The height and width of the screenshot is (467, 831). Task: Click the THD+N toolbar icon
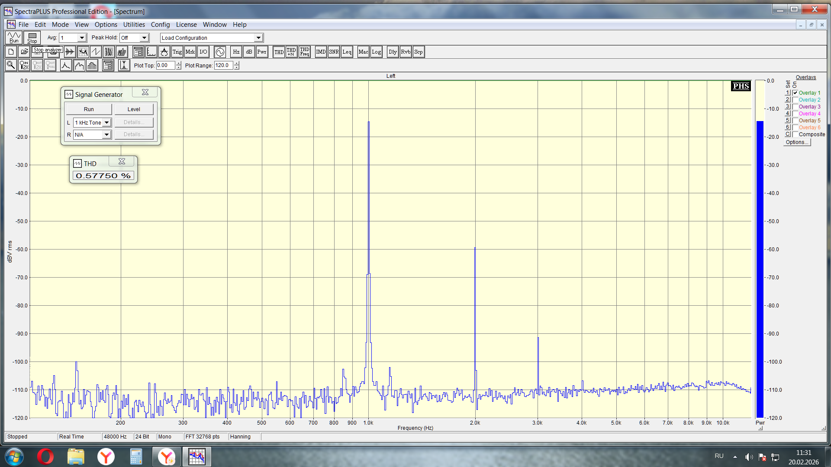pos(291,52)
